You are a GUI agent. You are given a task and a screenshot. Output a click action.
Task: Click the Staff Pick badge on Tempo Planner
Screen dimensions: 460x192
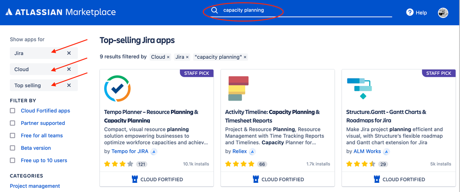pos(196,73)
